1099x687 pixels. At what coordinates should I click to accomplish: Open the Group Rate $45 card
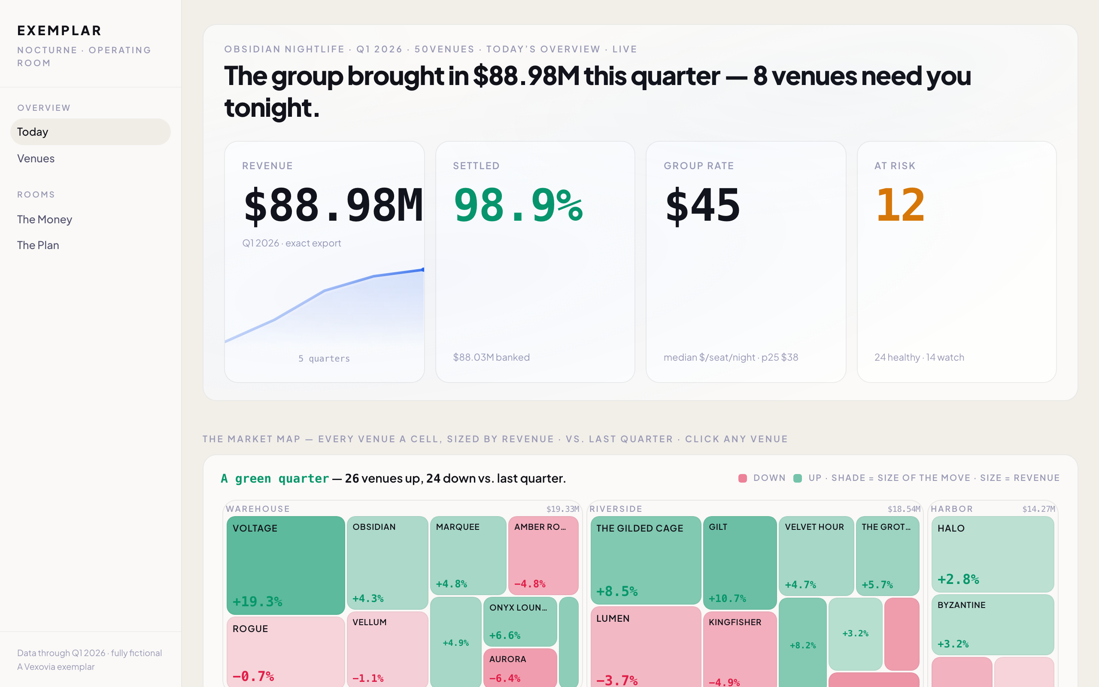click(x=746, y=262)
